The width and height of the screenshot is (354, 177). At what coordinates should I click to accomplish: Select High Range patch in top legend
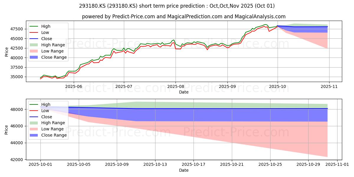coord(35,45)
